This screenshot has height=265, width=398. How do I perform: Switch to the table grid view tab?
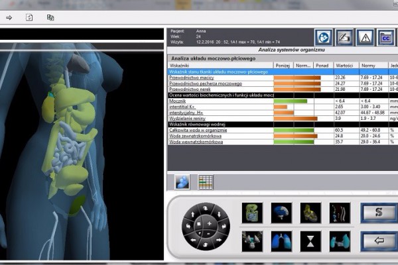pyautogui.click(x=206, y=181)
